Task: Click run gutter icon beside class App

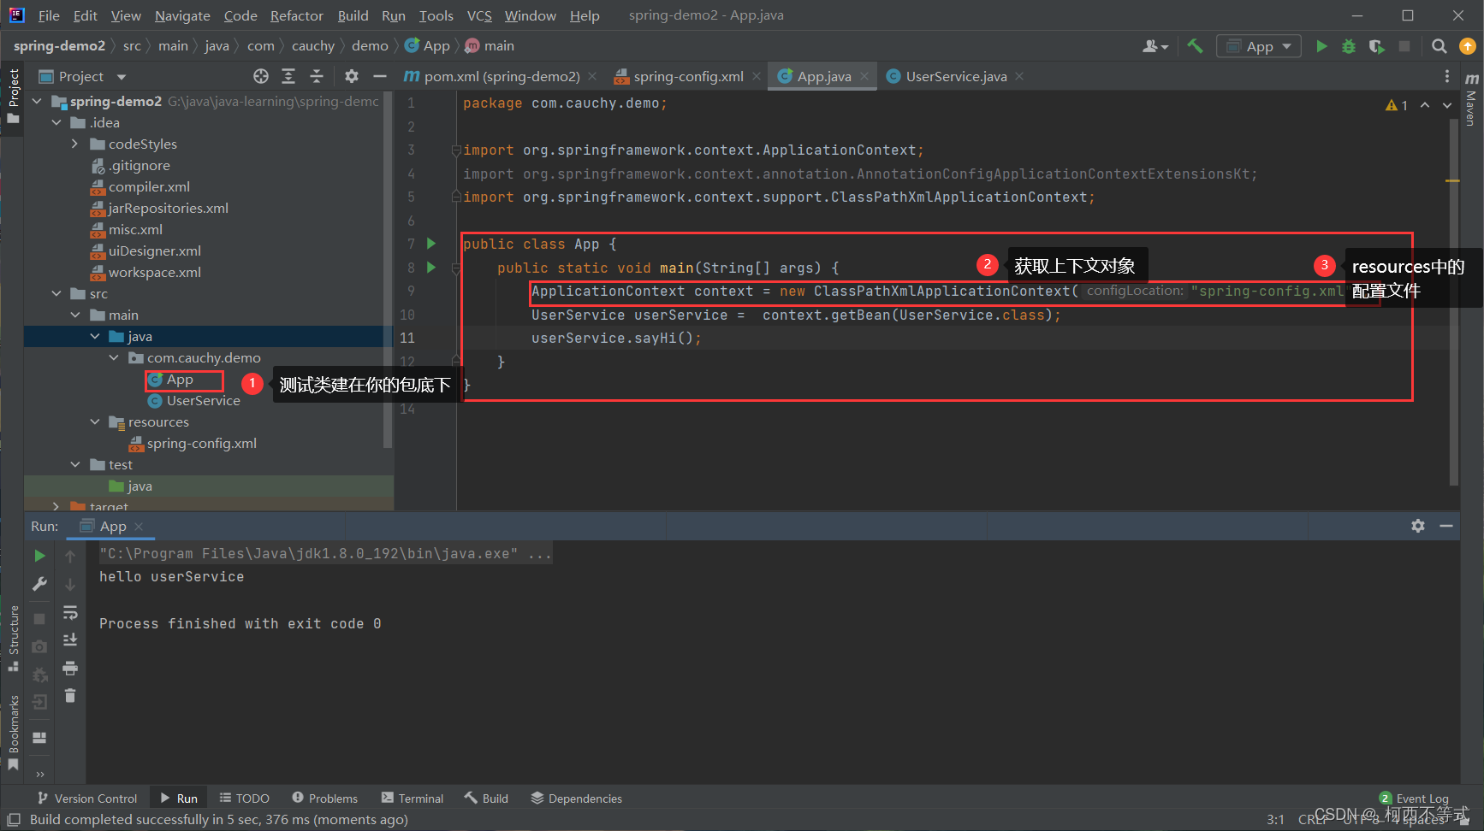Action: click(x=431, y=244)
